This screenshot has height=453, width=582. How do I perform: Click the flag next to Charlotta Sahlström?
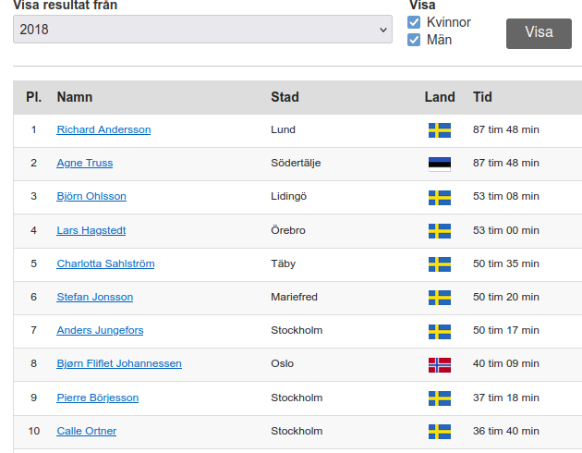coord(439,264)
